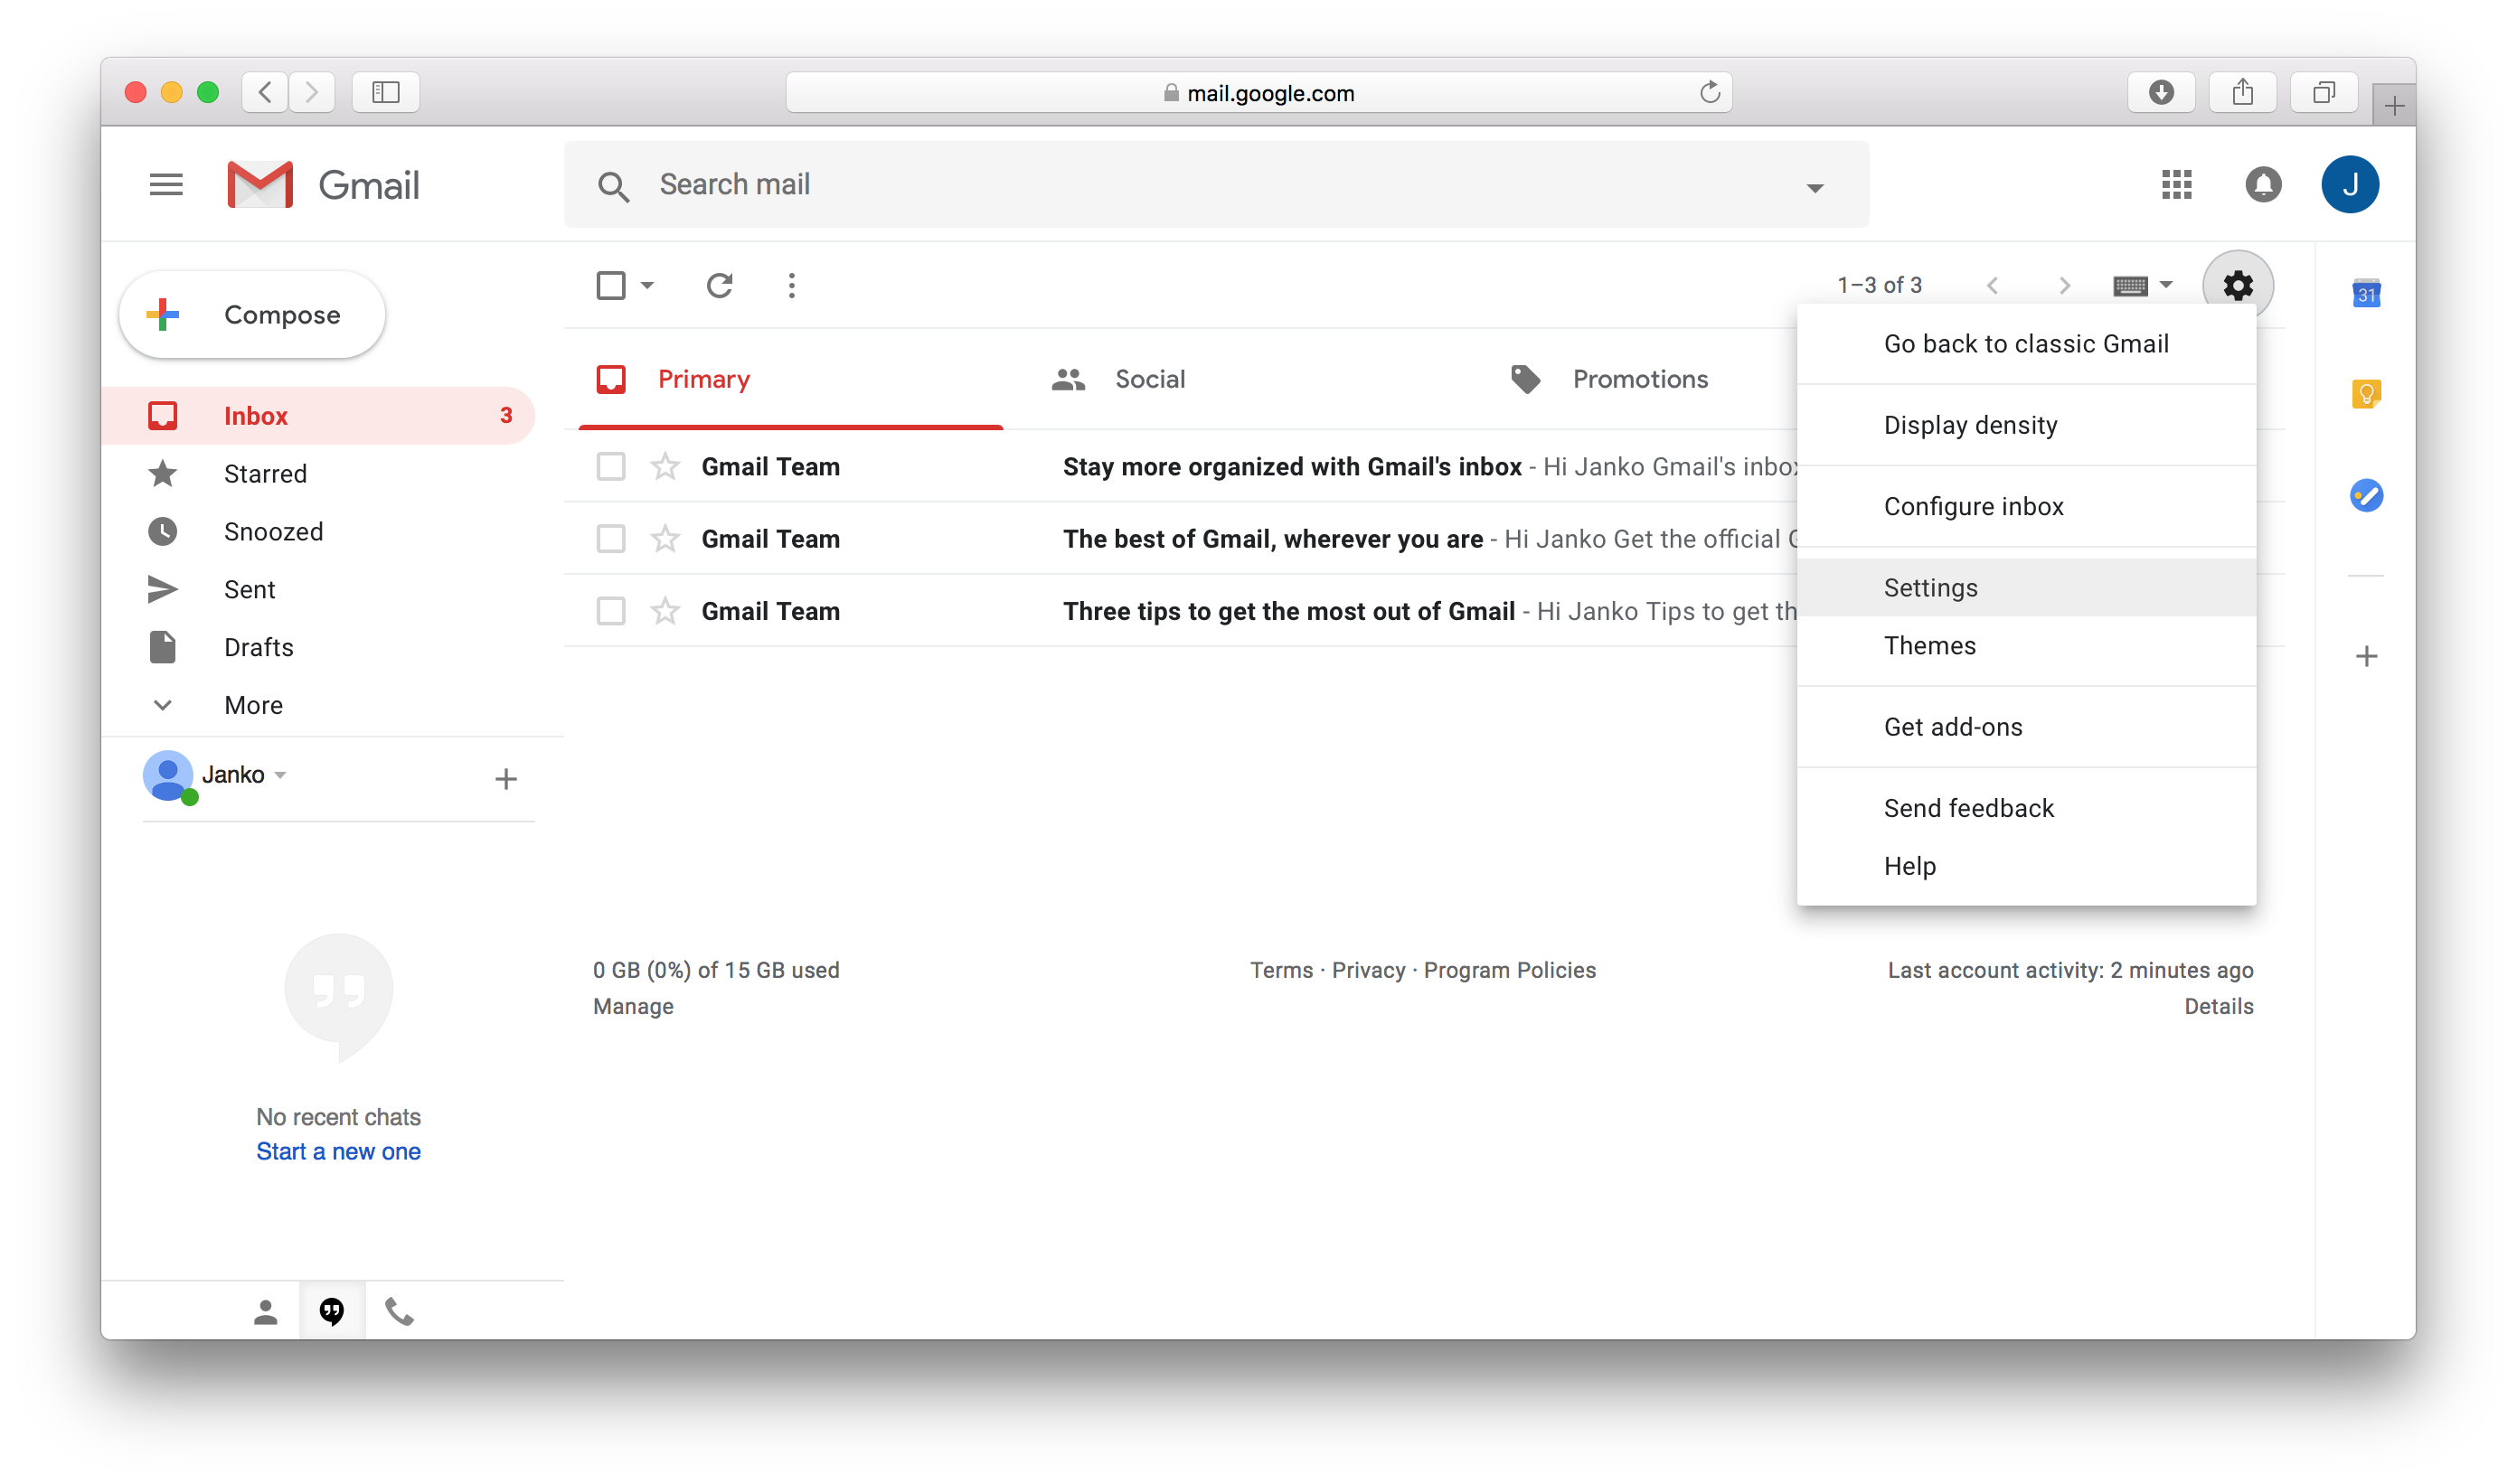Screen dimensions: 2517x1484
Task: Go to the older page arrow
Action: [x=2064, y=286]
